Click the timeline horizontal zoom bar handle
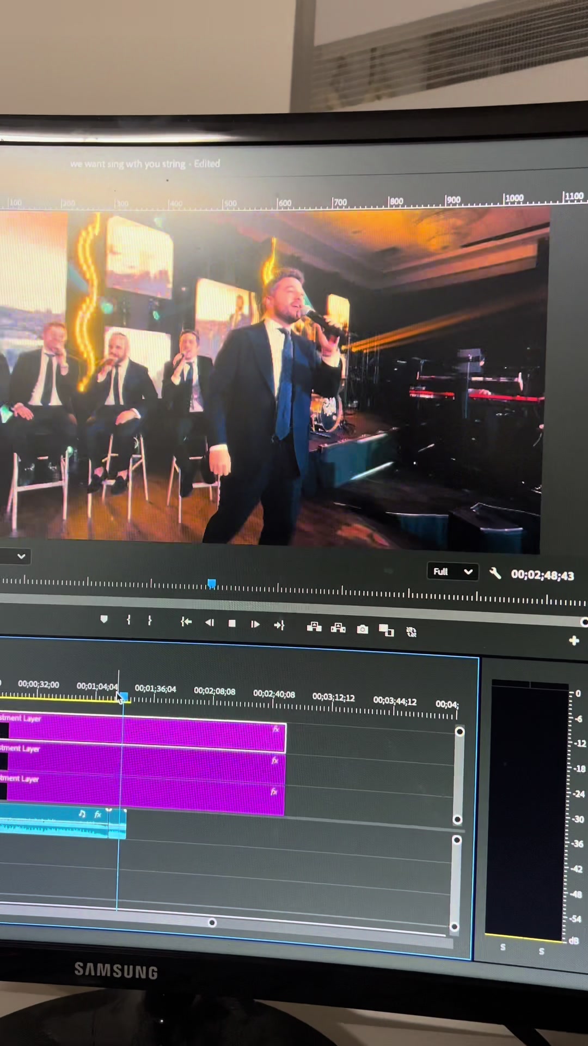Viewport: 588px width, 1046px height. (212, 922)
